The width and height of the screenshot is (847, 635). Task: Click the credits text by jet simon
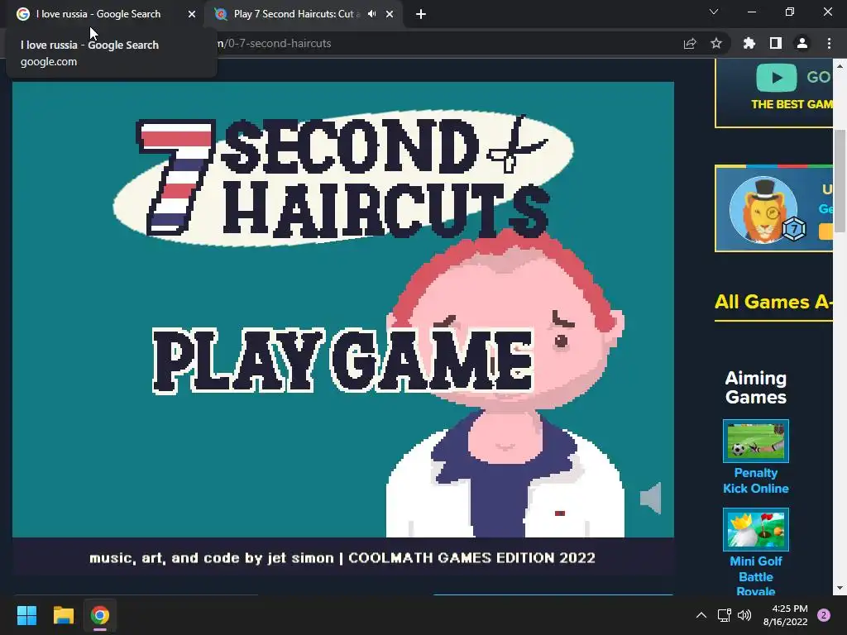342,558
